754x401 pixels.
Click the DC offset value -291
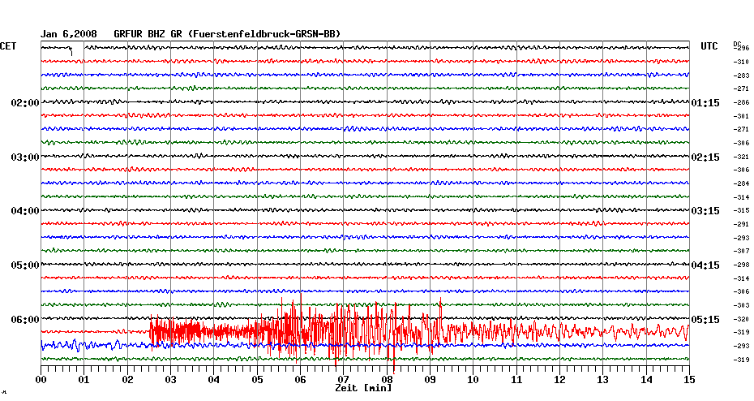741,224
